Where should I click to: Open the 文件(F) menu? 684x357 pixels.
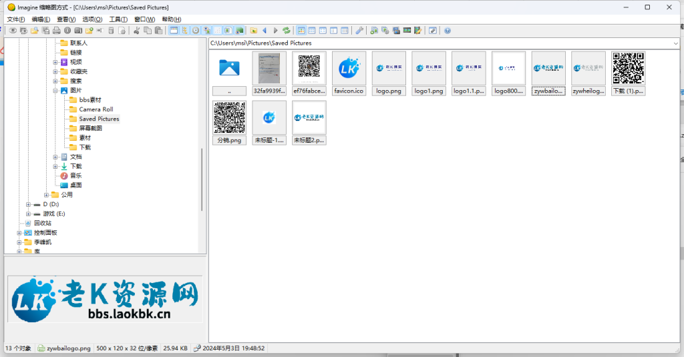tap(16, 19)
